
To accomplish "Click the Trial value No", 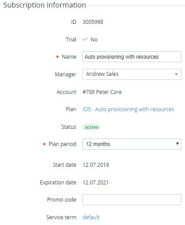I will point(94,40).
